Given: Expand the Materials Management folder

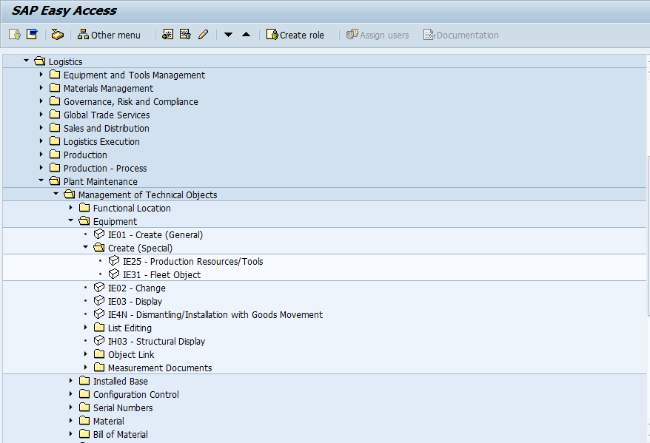Looking at the screenshot, I should click(41, 88).
